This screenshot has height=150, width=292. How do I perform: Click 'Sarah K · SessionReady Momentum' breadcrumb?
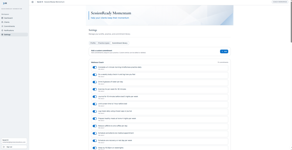tap(51, 2)
